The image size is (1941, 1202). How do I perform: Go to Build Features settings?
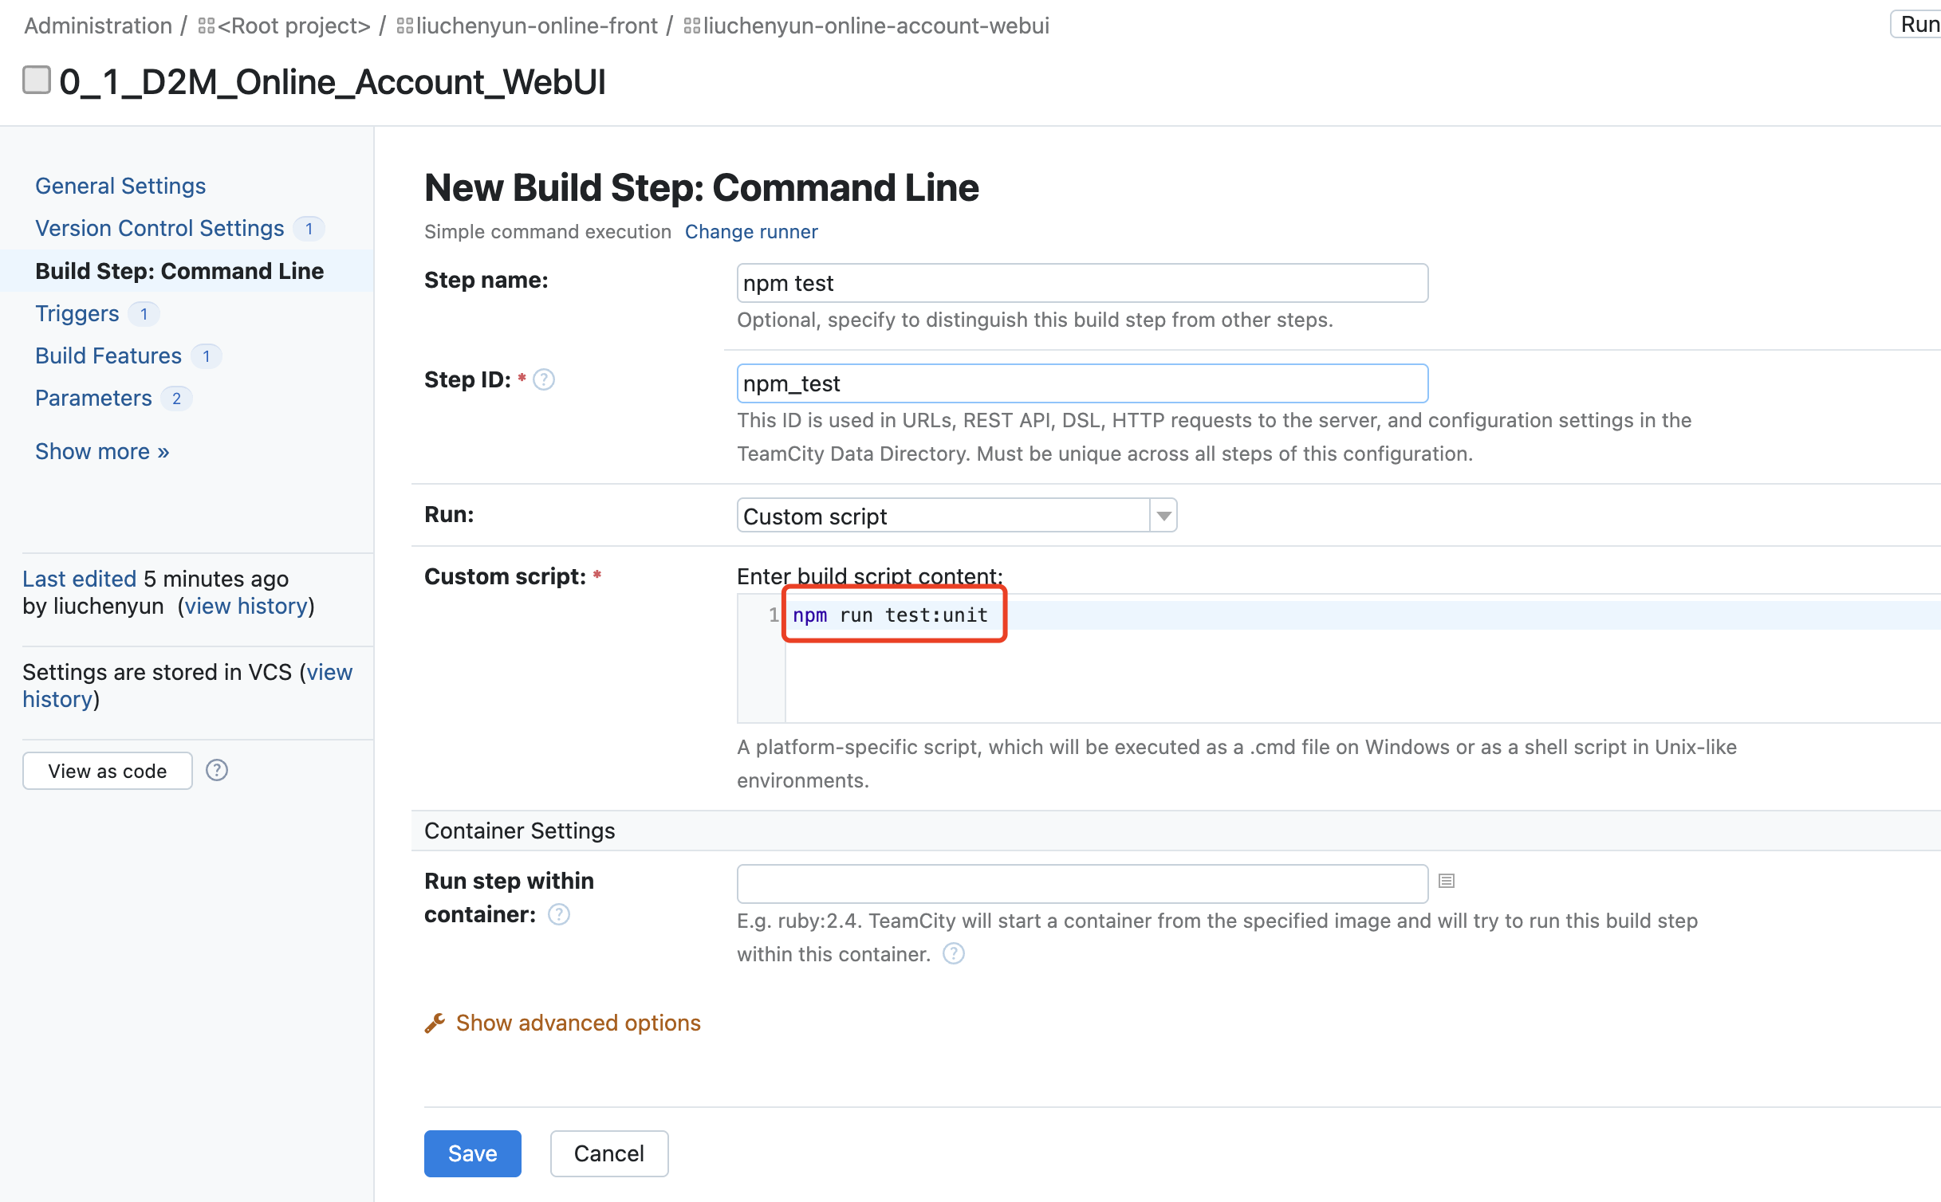pos(108,355)
